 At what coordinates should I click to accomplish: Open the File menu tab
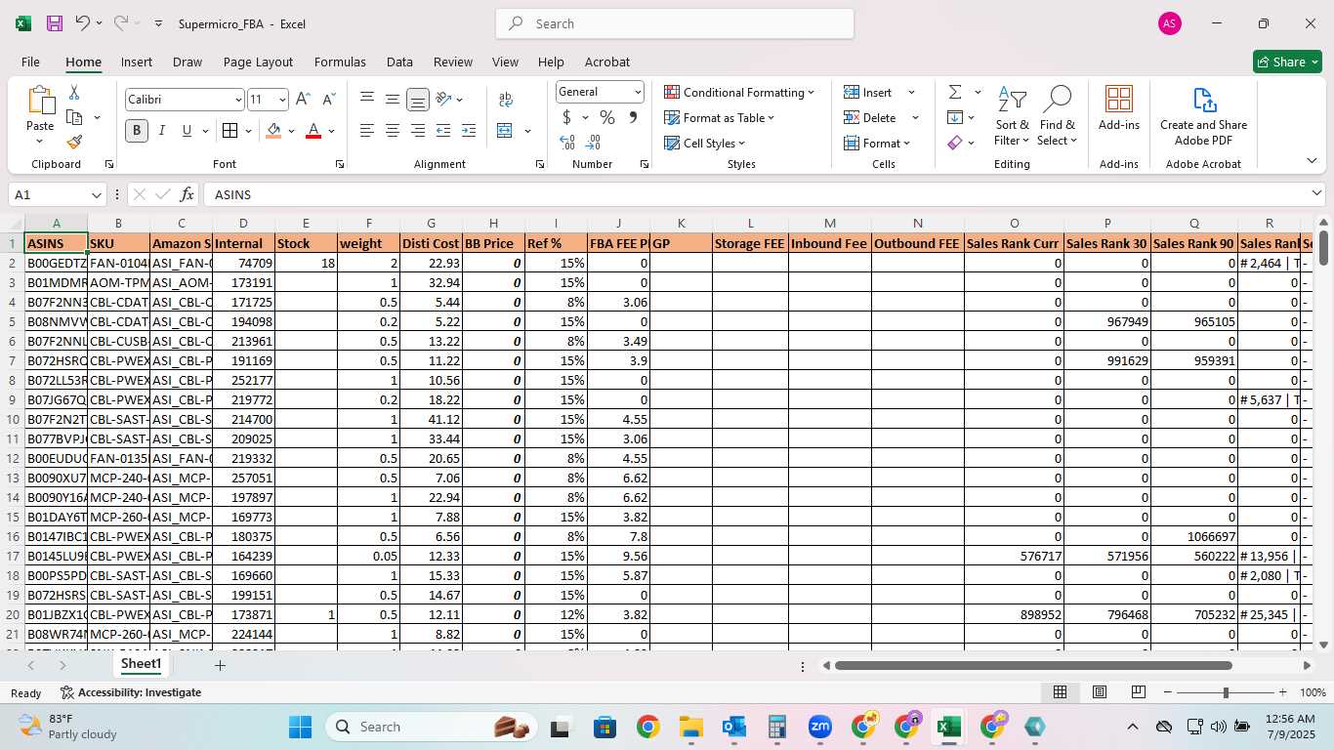pos(30,62)
